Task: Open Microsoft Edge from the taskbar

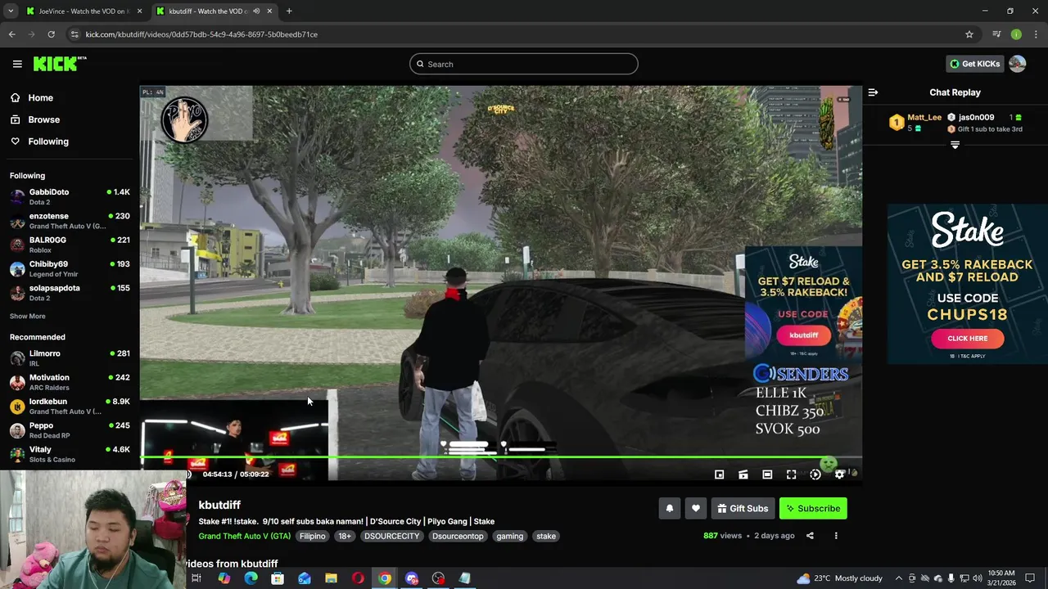Action: tap(251, 578)
